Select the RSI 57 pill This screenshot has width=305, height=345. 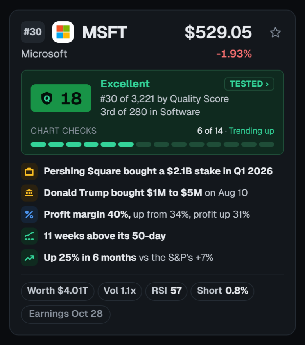166,291
